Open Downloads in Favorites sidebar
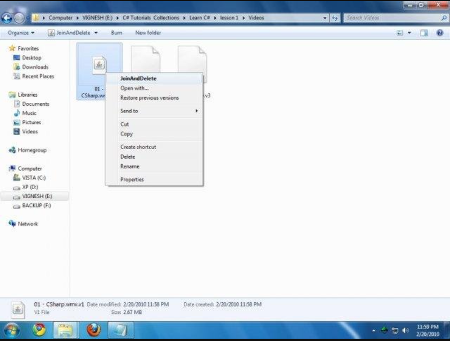The height and width of the screenshot is (341, 450). (35, 67)
